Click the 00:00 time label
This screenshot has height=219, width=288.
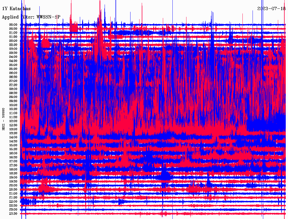13,25
